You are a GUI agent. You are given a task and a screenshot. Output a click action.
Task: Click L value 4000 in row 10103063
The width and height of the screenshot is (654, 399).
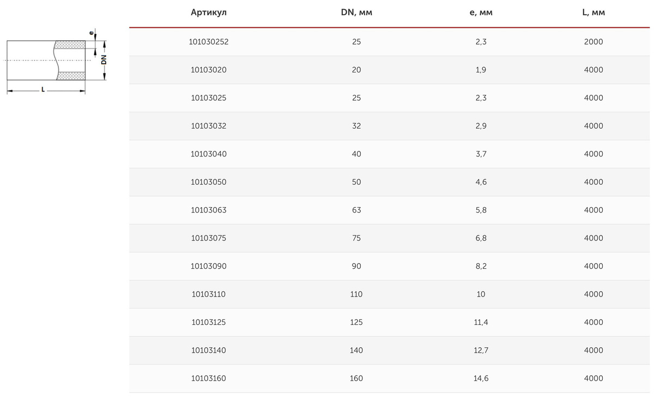594,210
